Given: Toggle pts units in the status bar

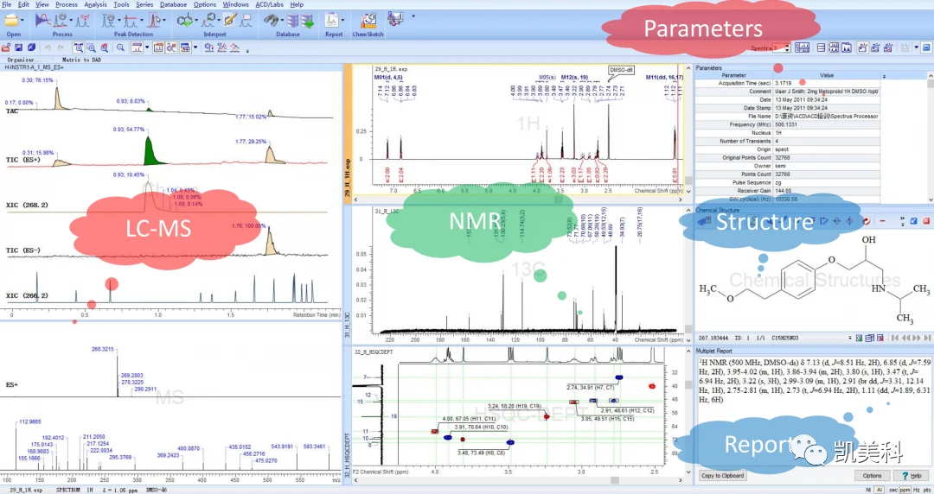Looking at the screenshot, I should 926,490.
